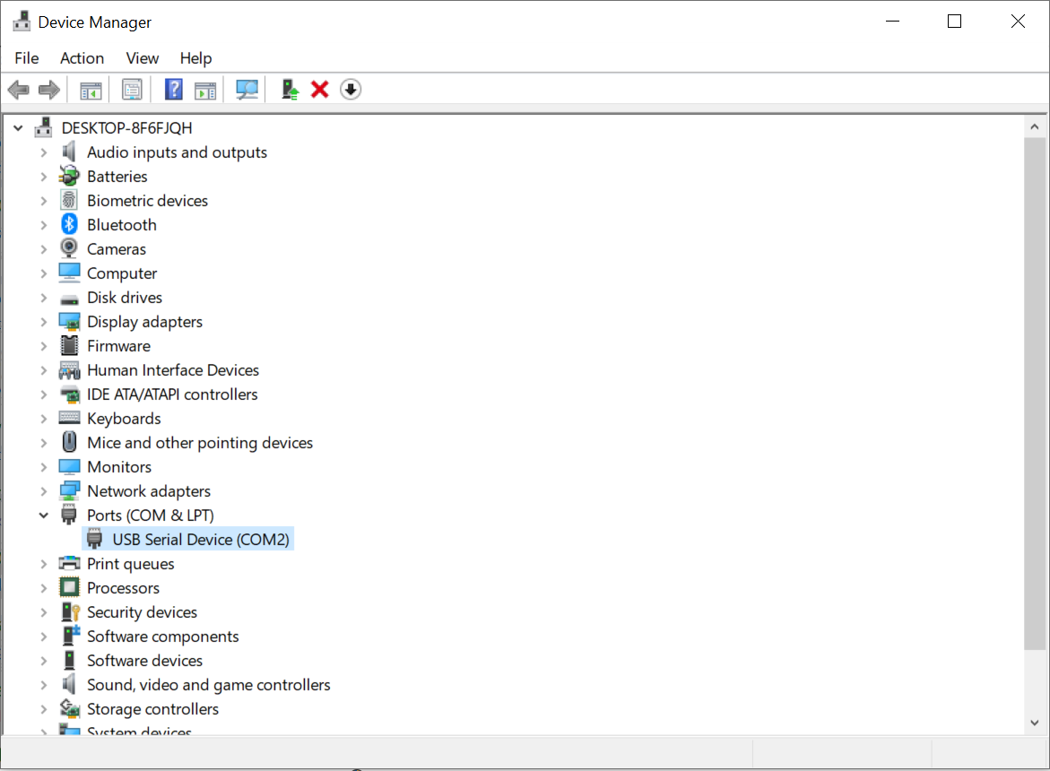Select the Processors label

click(123, 587)
